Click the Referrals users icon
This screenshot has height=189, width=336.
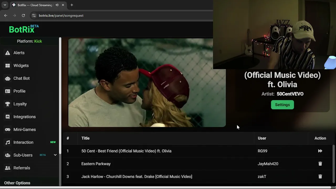tap(8, 168)
